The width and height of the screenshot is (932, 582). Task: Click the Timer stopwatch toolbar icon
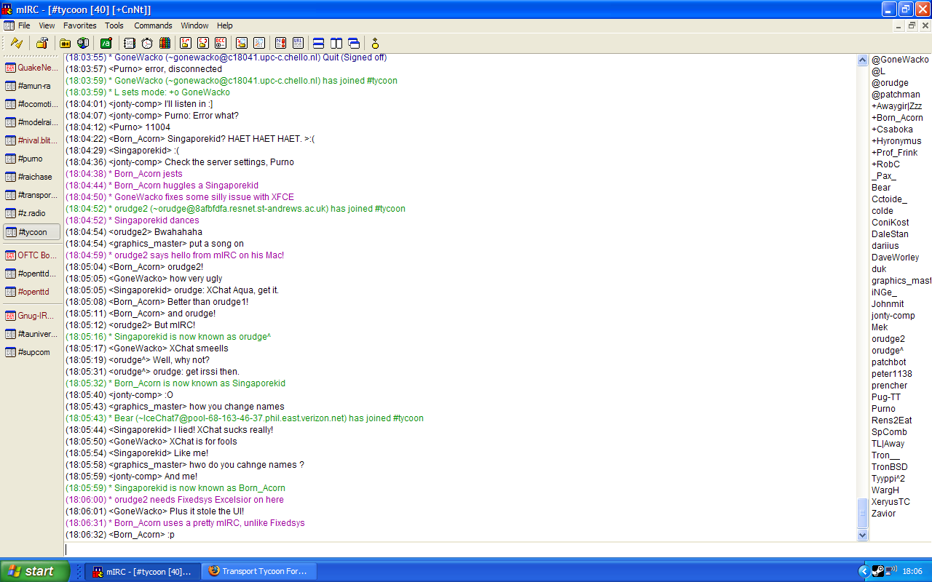(147, 43)
